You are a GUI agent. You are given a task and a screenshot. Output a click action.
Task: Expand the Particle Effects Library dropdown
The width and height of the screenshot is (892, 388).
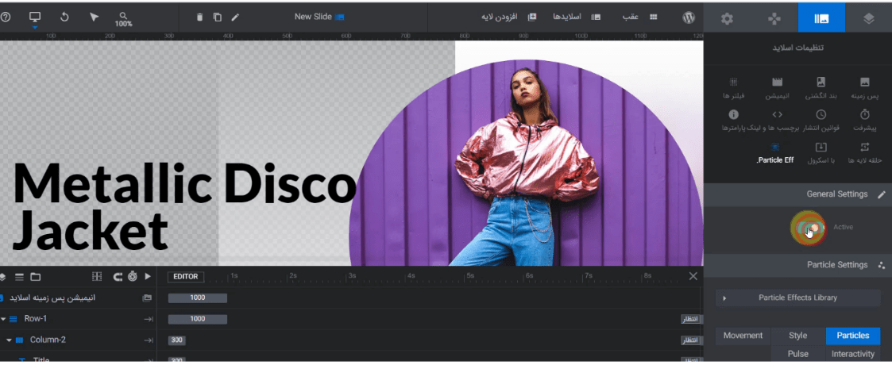(x=797, y=298)
